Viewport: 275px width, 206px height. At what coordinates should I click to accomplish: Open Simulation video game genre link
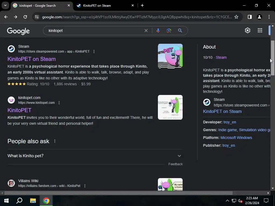(x=255, y=130)
